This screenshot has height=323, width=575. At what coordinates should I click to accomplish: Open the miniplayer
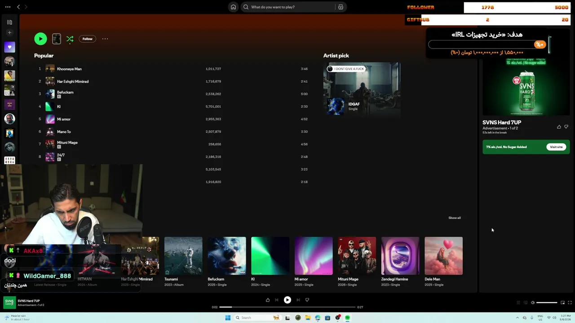(x=562, y=303)
